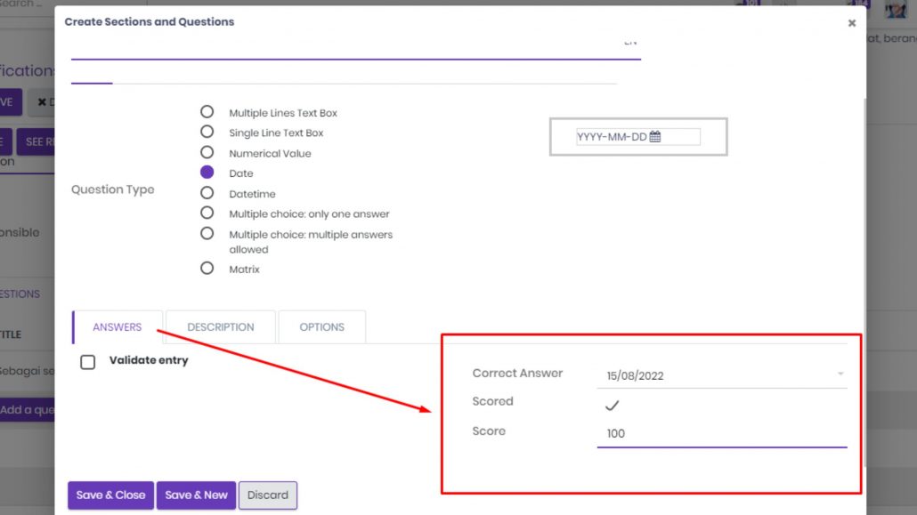Click the calendar icon in date preview
Viewport: 917px width, 515px height.
655,137
